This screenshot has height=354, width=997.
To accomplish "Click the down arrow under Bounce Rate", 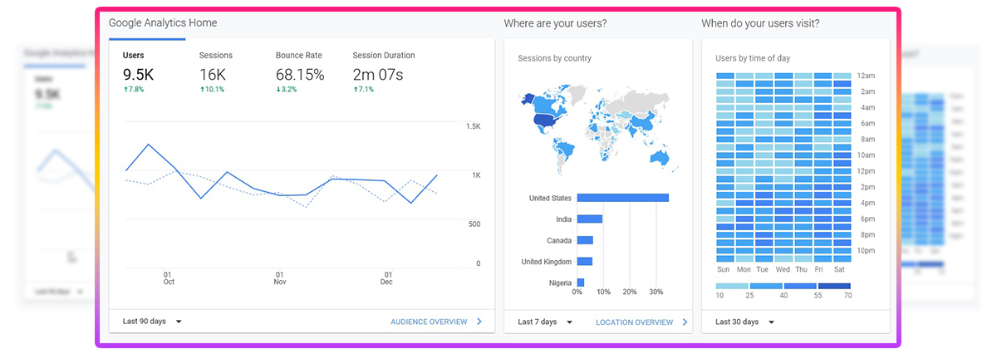I will click(278, 89).
